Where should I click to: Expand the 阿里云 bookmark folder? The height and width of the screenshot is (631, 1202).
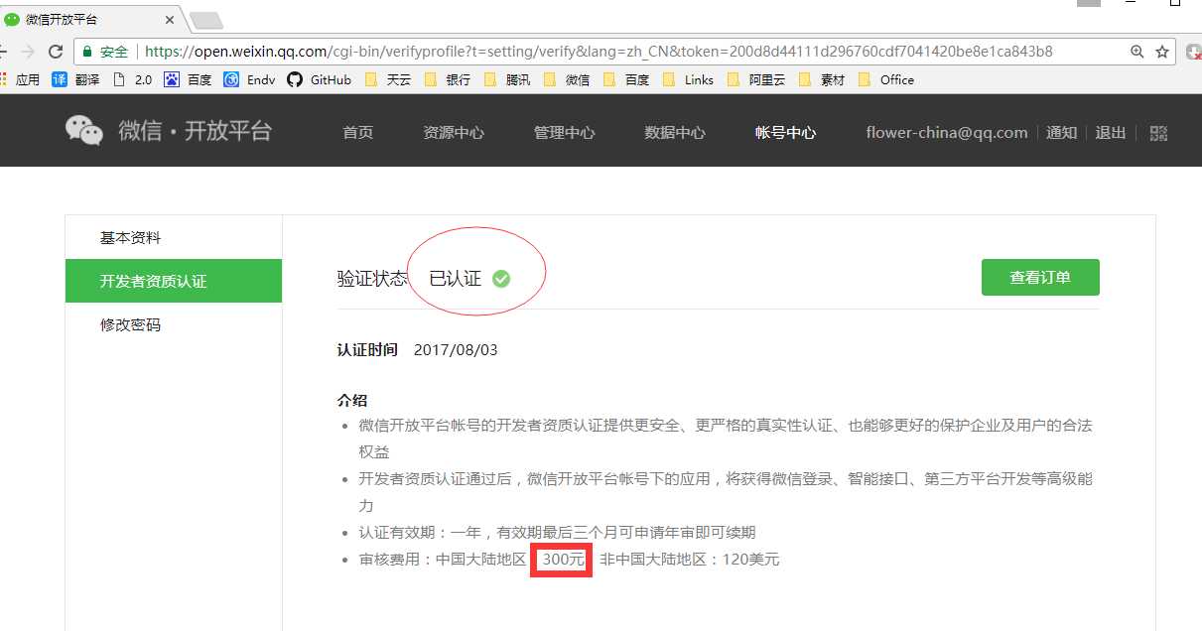756,79
